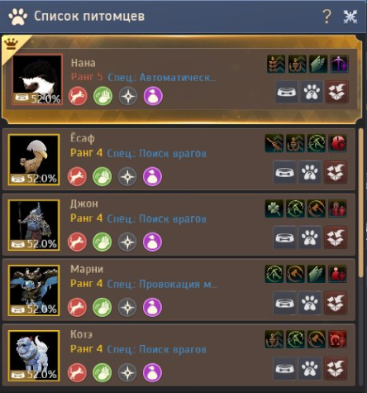This screenshot has height=393, width=367.
Task: Open Котэ's paw info button
Action: click(310, 368)
